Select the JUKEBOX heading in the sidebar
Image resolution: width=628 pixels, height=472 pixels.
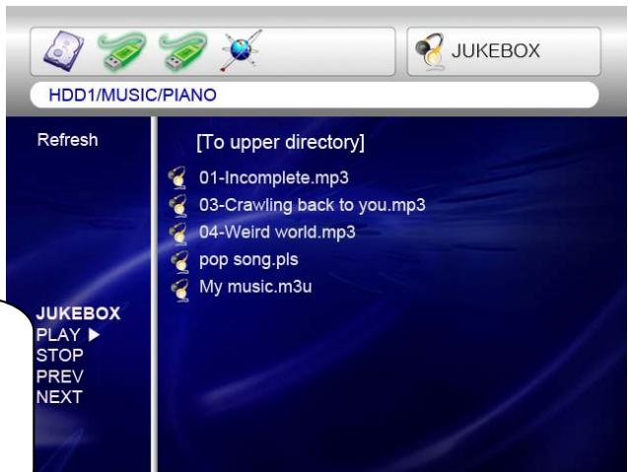point(78,314)
